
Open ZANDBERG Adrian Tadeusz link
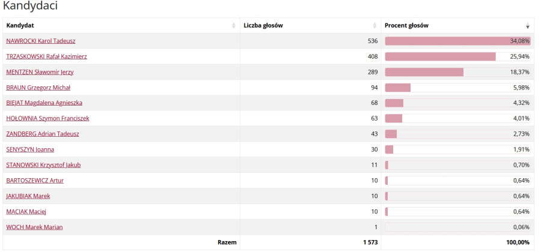(42, 134)
